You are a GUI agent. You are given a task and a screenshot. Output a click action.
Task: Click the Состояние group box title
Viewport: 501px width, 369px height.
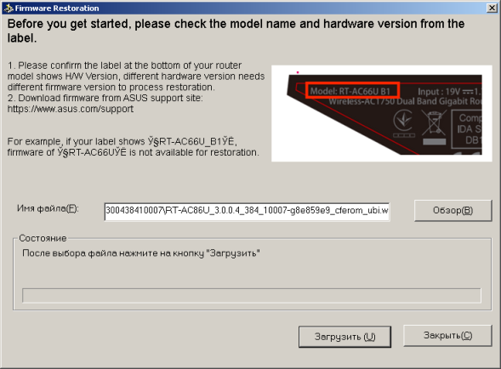(43, 238)
